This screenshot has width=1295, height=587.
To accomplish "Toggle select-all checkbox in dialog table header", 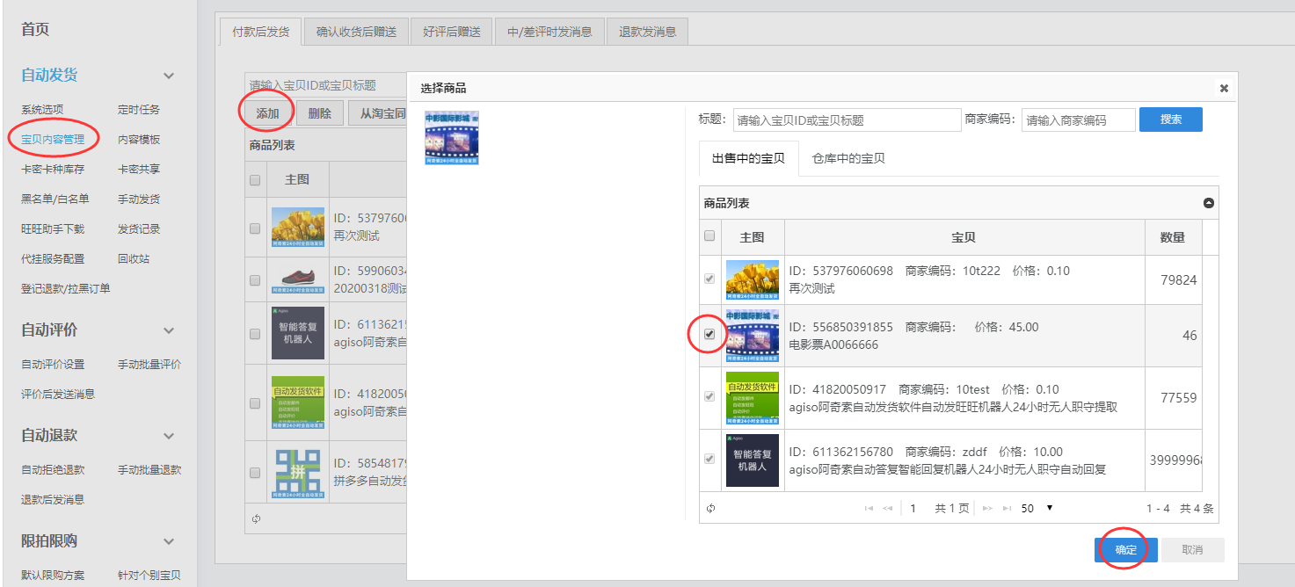I will [x=710, y=236].
